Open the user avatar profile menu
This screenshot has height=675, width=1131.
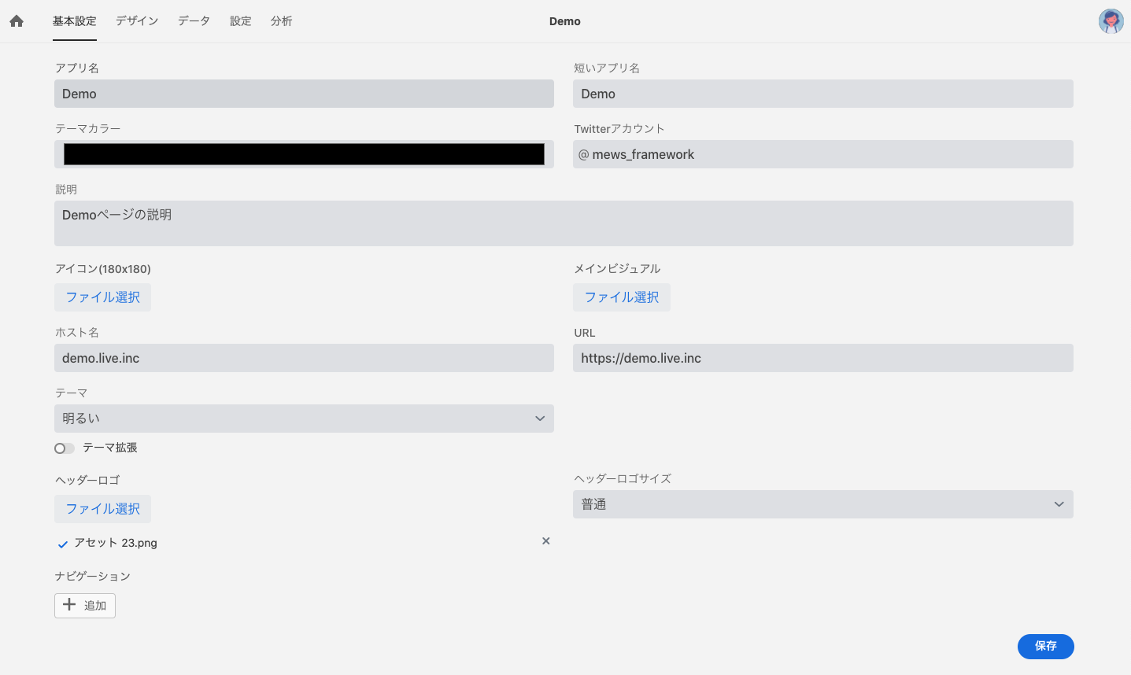click(x=1111, y=21)
